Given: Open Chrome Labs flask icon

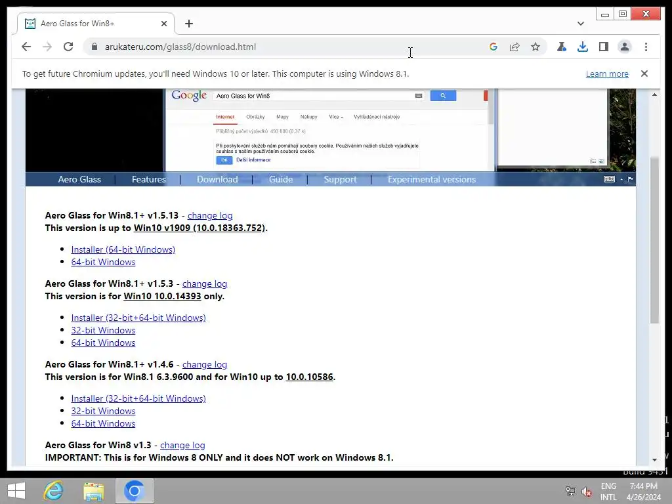Looking at the screenshot, I should point(562,47).
